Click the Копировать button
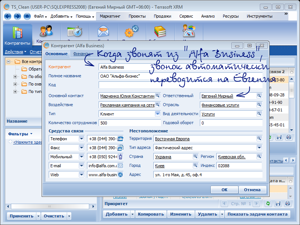 coord(151,214)
